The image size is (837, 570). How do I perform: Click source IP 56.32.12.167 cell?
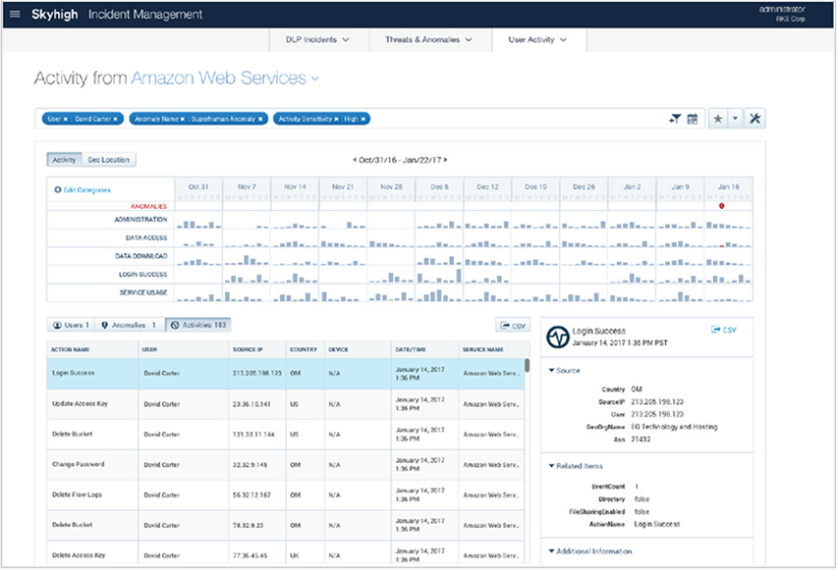[251, 494]
